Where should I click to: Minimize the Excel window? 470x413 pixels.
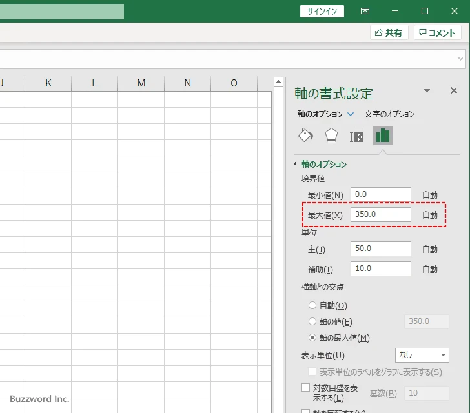395,11
